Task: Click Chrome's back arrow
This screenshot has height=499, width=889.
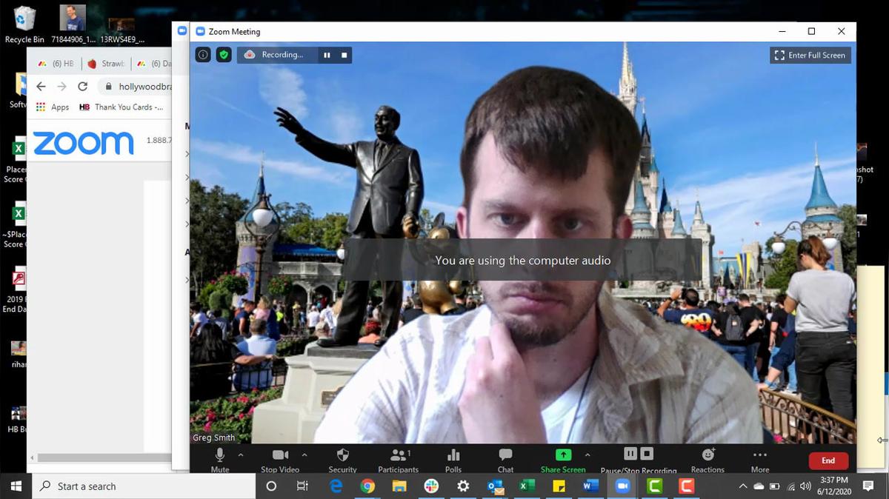Action: [x=41, y=87]
